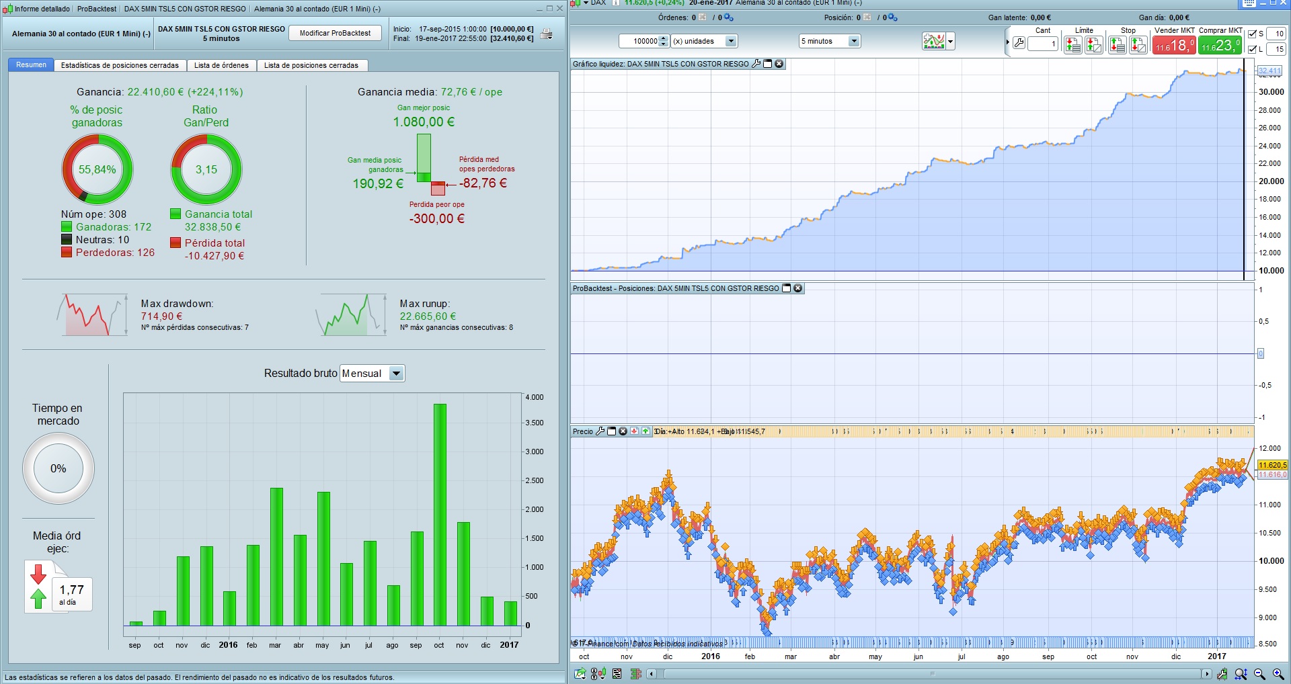The height and width of the screenshot is (684, 1291).
Task: Click gear icon next to Órdenes counter
Action: point(729,17)
